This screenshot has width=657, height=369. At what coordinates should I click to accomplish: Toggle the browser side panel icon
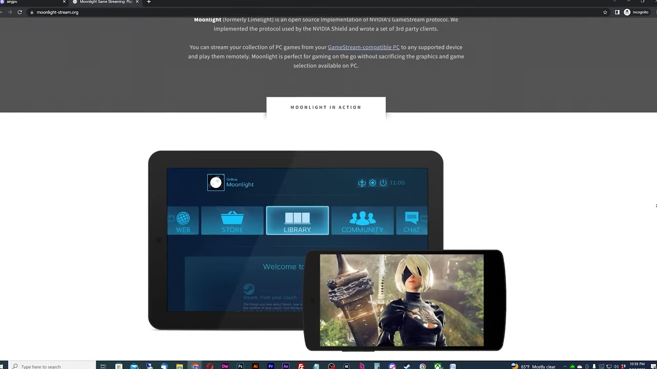click(x=617, y=12)
